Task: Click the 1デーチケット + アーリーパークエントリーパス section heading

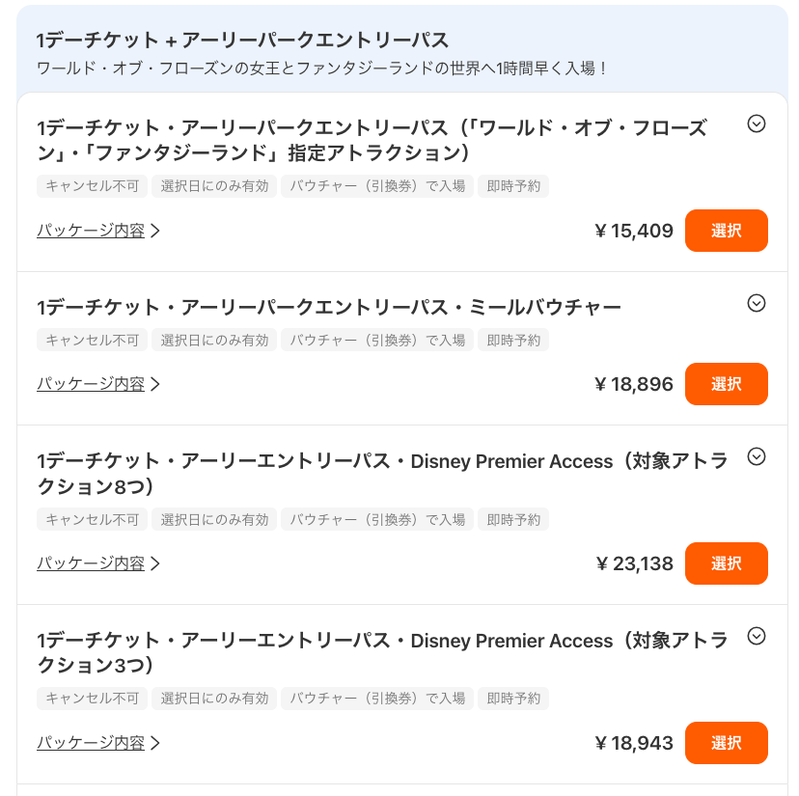Action: click(x=242, y=40)
